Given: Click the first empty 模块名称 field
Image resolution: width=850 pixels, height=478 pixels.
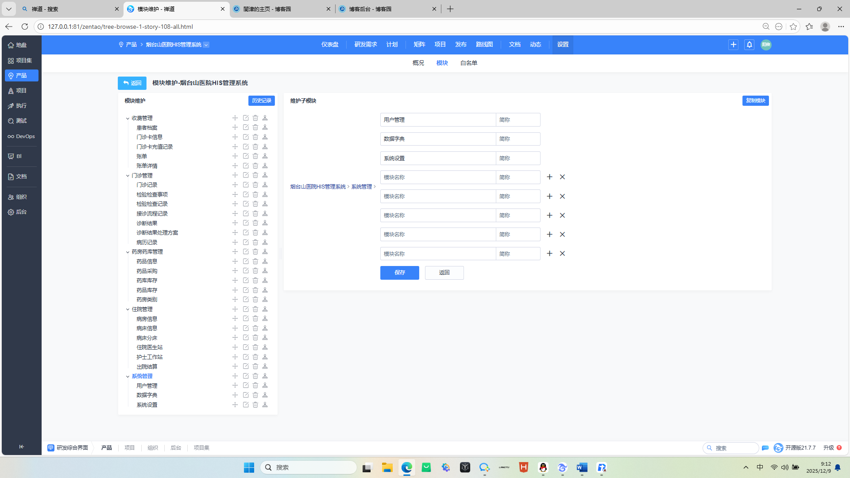Looking at the screenshot, I should coord(437,177).
